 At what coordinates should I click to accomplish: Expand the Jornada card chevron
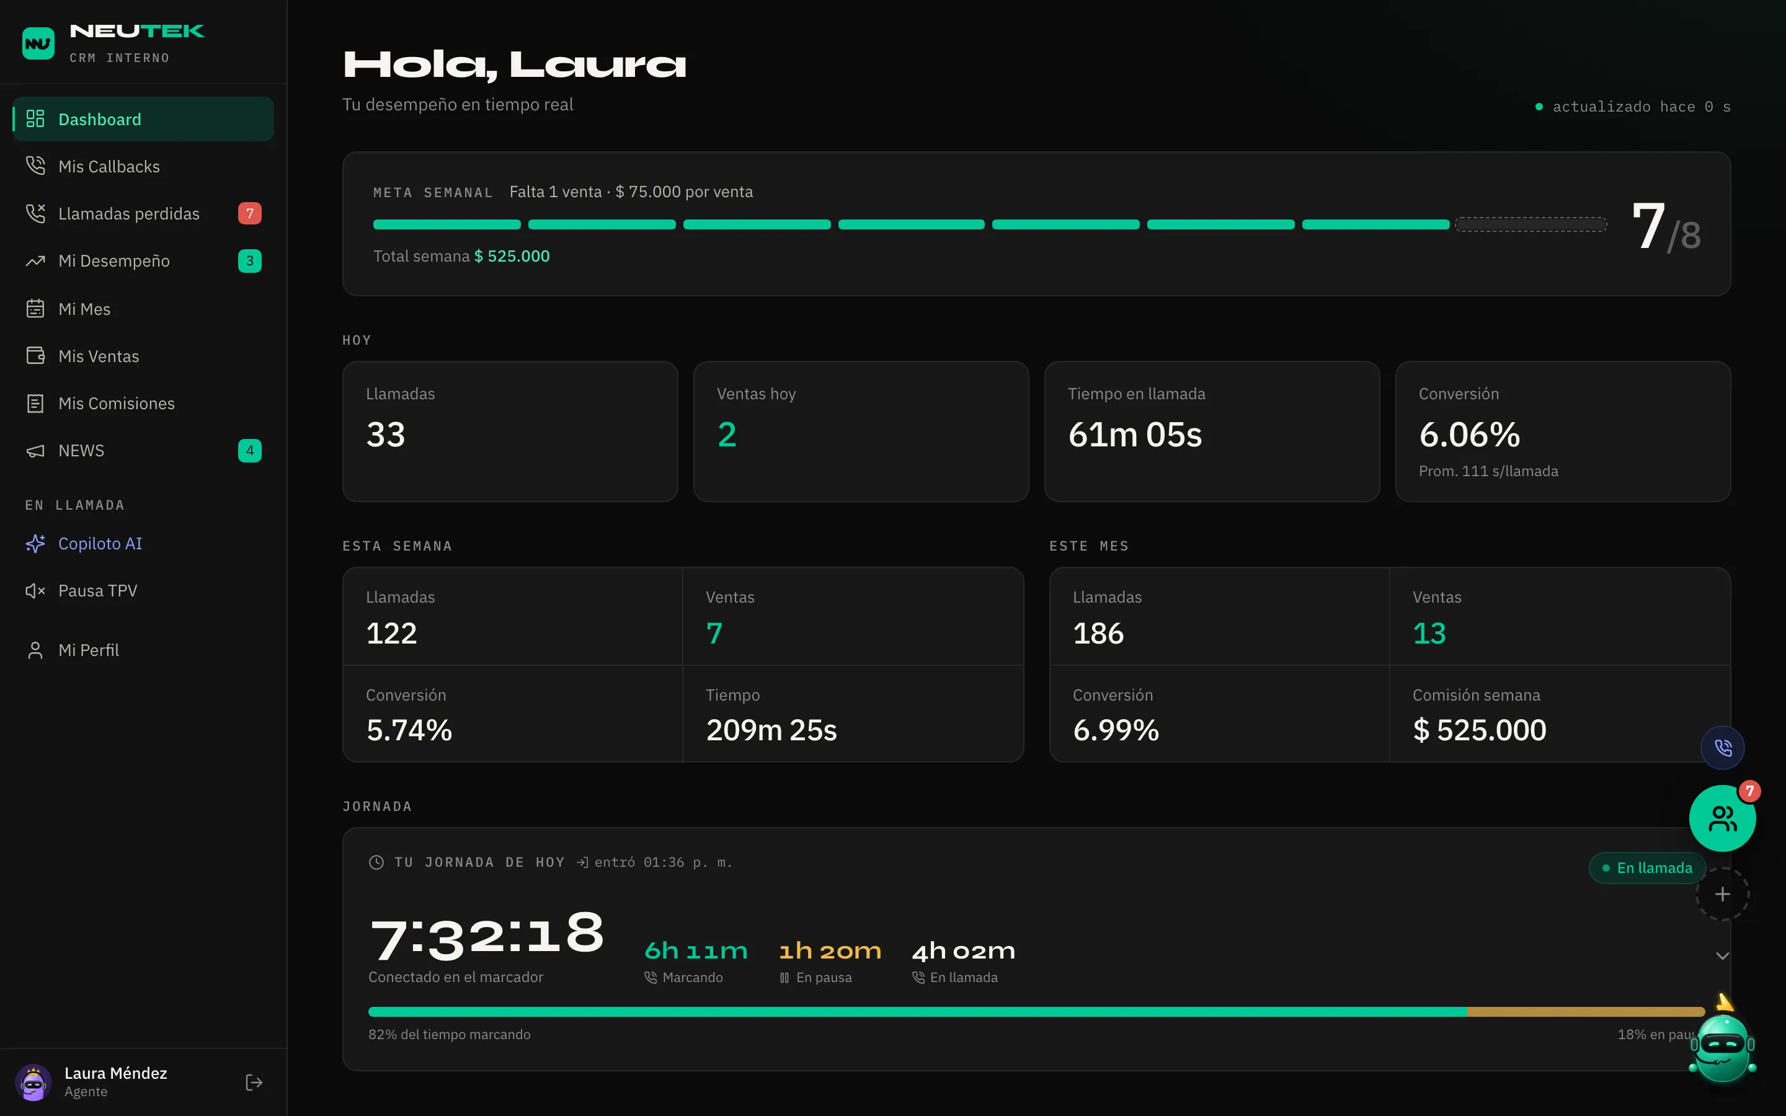tap(1723, 956)
